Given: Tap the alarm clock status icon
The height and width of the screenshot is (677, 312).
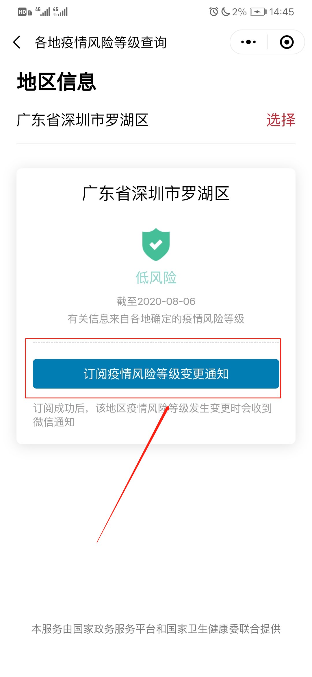Looking at the screenshot, I should 214,12.
